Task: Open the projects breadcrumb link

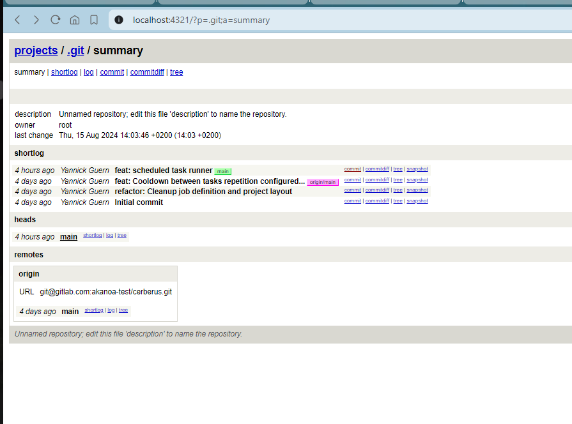Action: coord(36,50)
